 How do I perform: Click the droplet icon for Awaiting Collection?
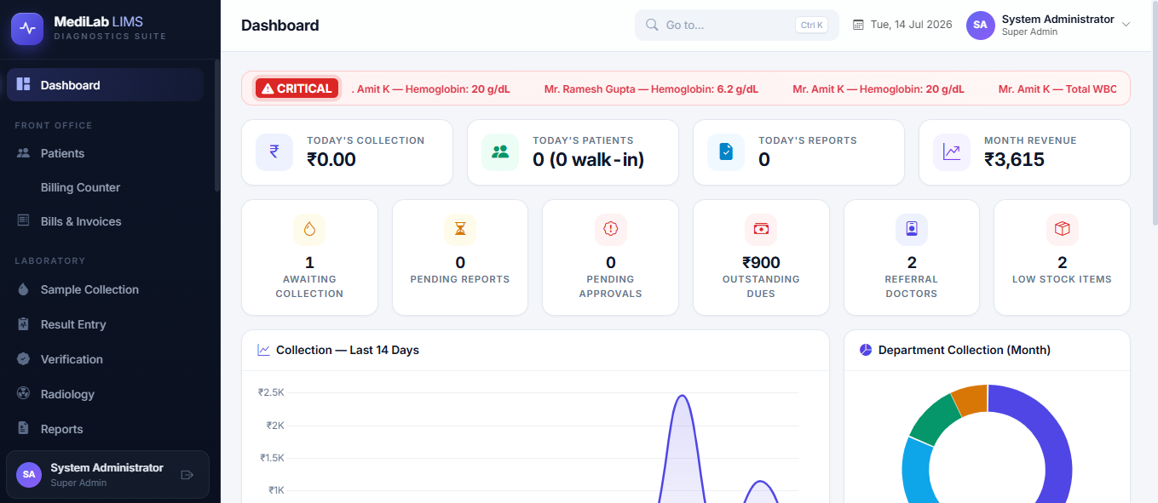click(x=309, y=229)
